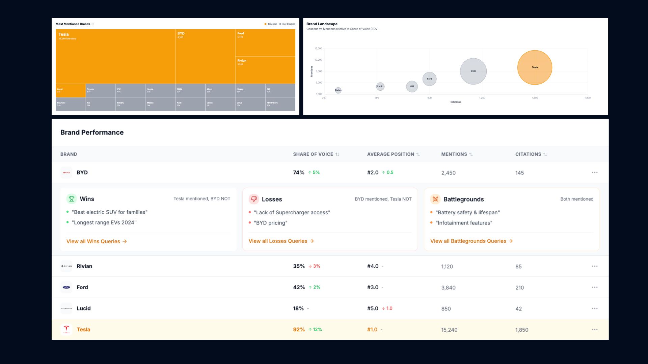This screenshot has width=648, height=364.
Task: Open View all Battlegrounds Queries link
Action: click(471, 241)
